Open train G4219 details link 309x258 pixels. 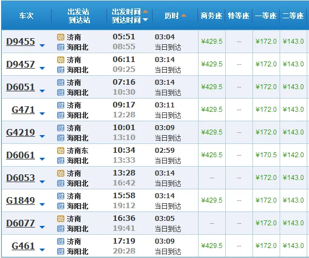pos(21,132)
